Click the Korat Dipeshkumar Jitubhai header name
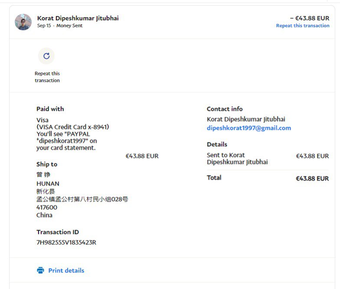Screen dimensions: 340x289 [x=78, y=18]
